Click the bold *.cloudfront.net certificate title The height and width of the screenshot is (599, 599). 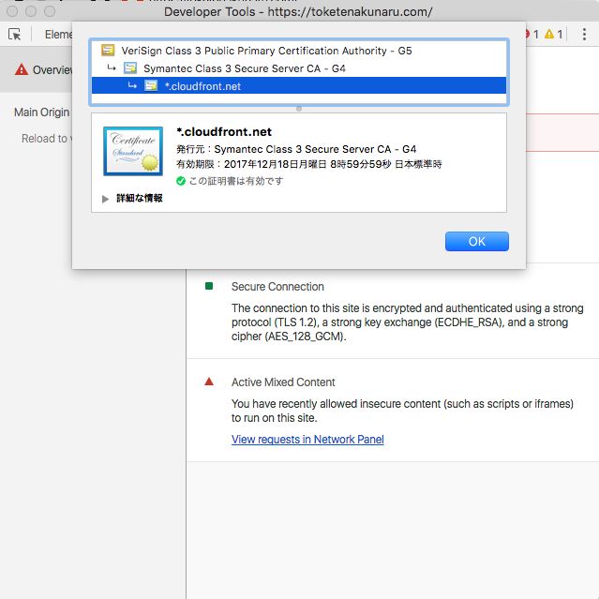coord(224,132)
